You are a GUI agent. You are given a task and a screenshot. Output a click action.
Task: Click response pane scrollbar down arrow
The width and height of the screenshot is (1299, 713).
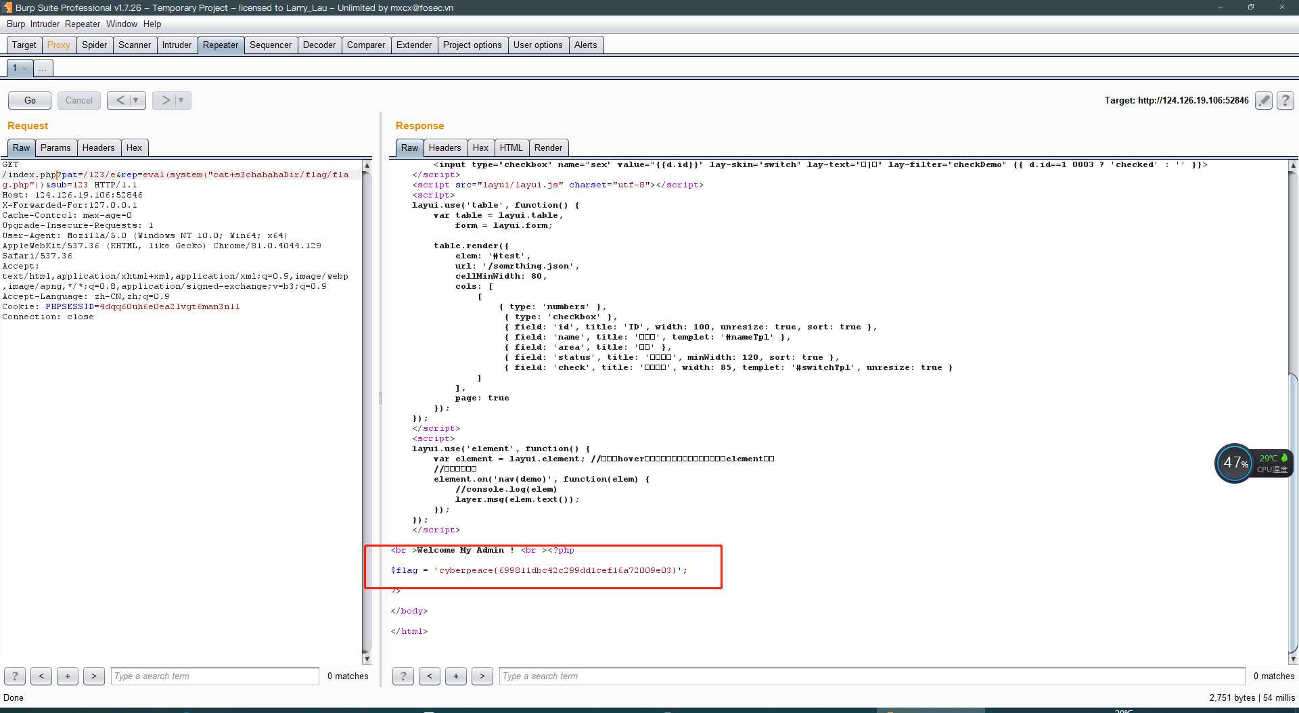(x=1293, y=659)
